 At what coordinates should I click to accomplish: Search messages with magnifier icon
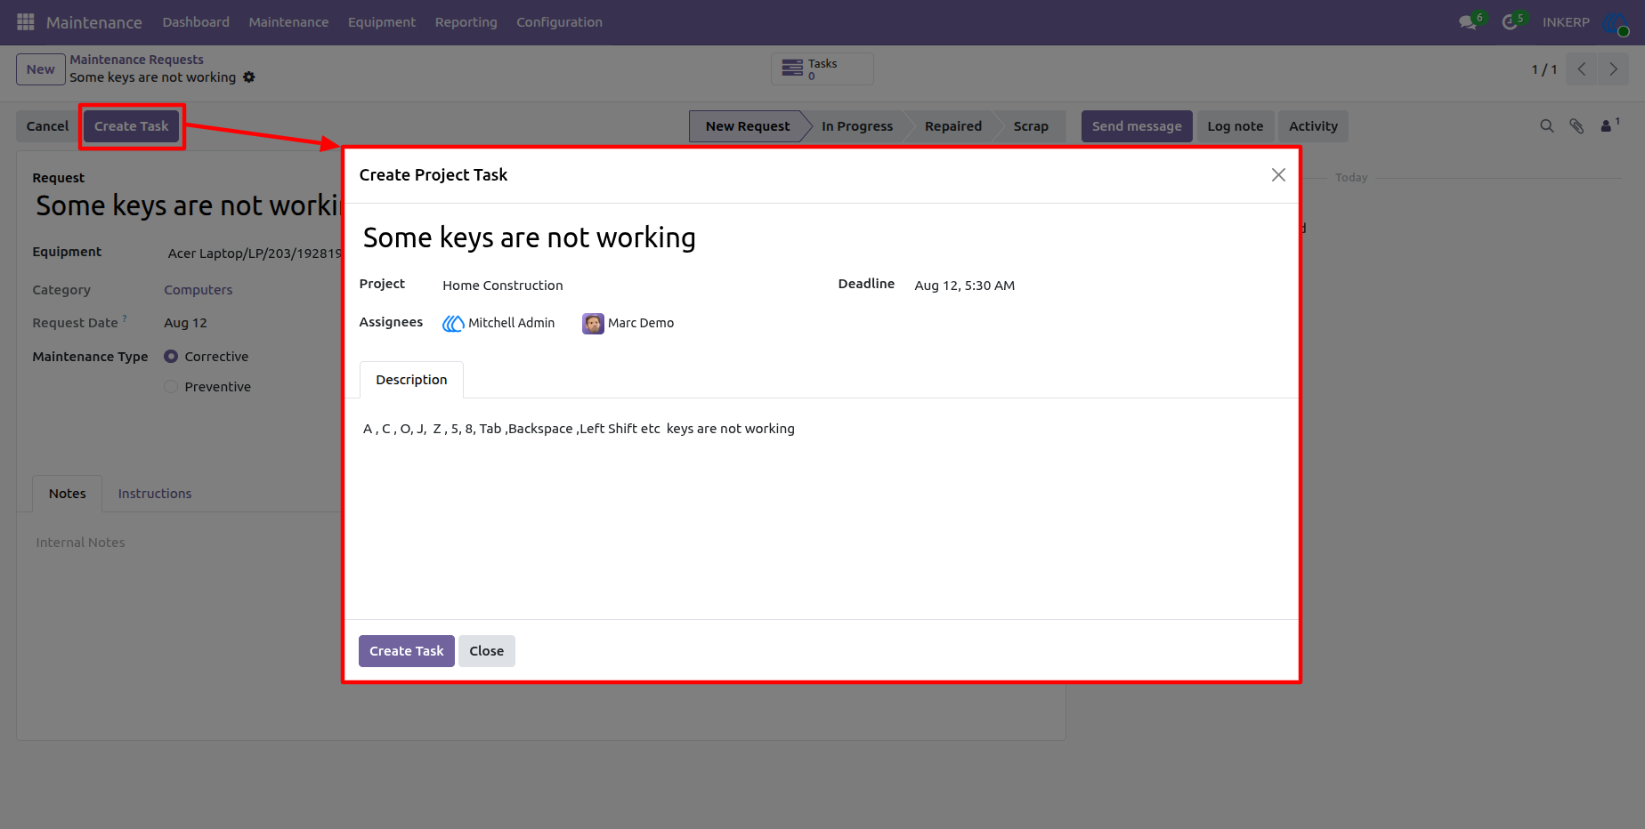[x=1547, y=126]
